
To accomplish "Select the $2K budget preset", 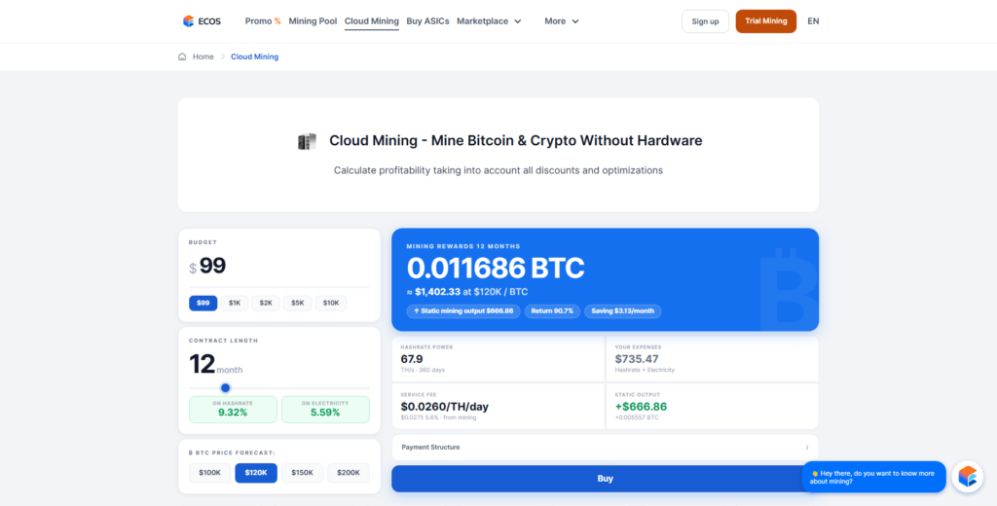I will coord(266,304).
